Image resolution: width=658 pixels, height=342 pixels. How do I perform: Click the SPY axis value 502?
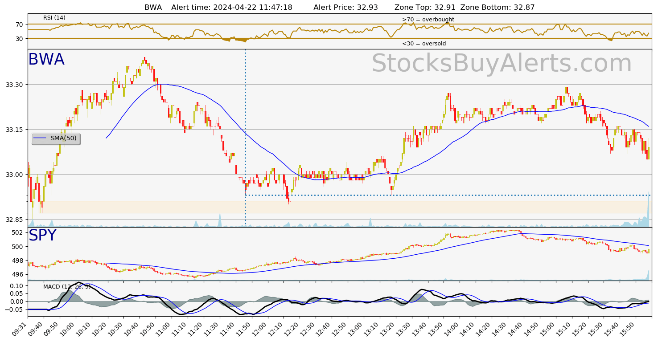click(17, 232)
